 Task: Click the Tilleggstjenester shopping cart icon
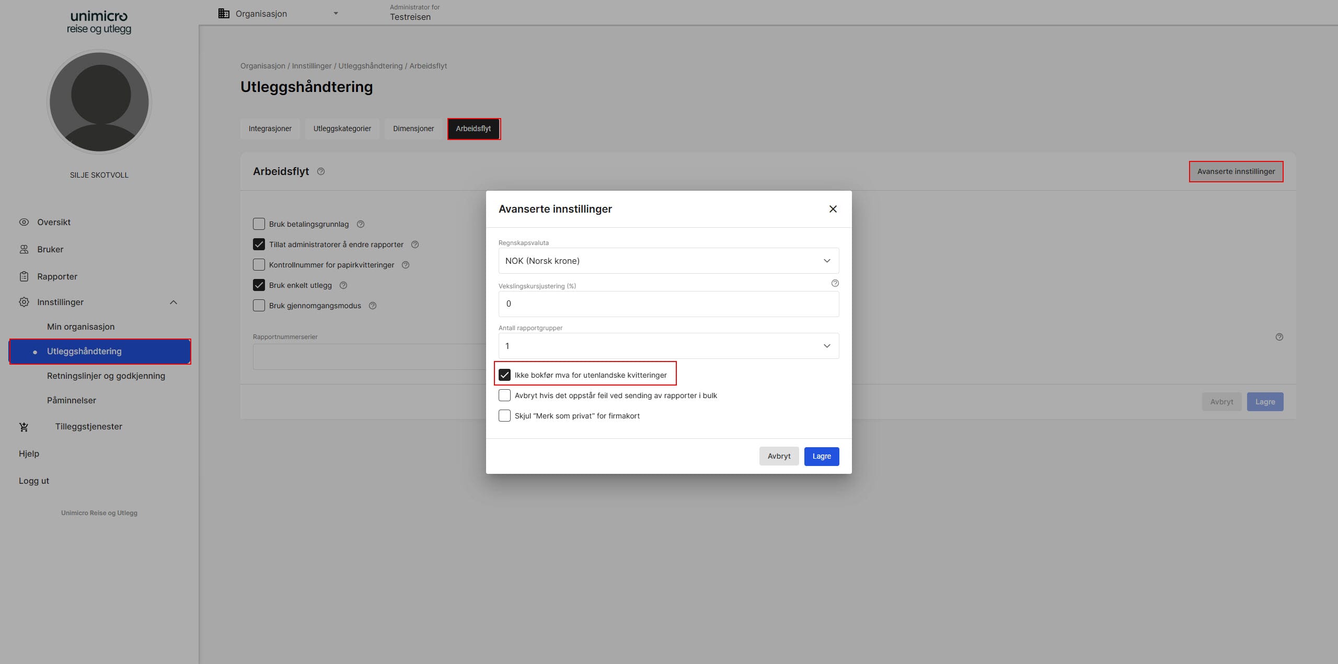(x=24, y=427)
